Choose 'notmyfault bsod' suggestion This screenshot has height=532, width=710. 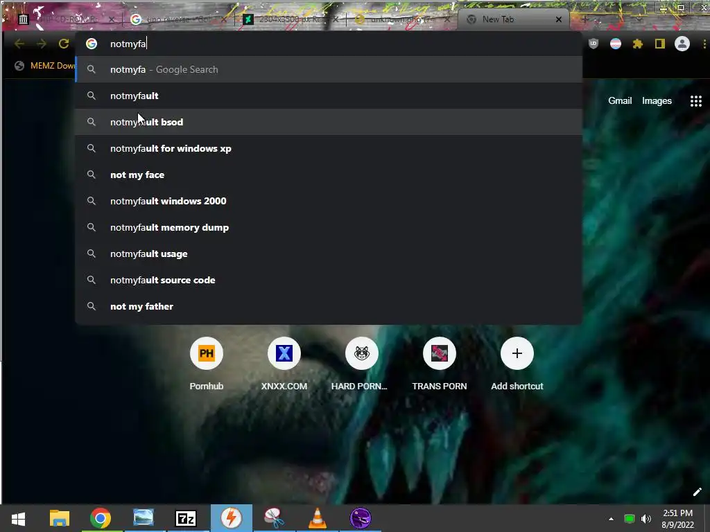pyautogui.click(x=329, y=122)
